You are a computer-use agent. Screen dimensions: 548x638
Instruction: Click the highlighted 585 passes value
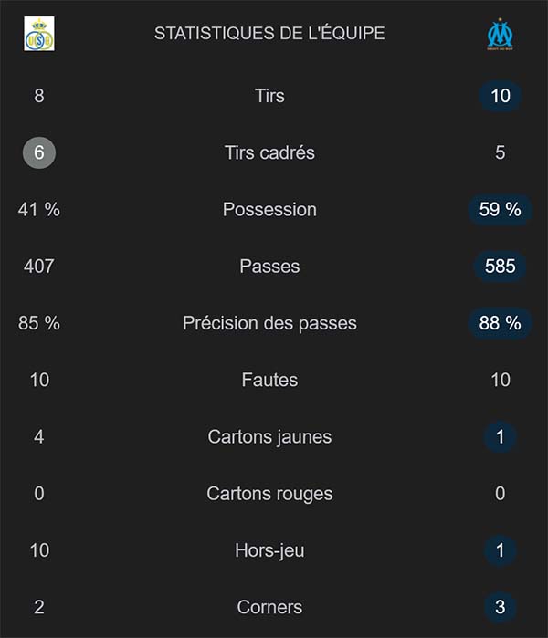500,267
